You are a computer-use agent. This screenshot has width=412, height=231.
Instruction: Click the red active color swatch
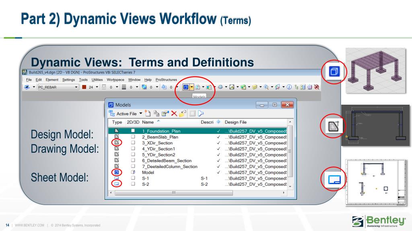pos(84,87)
